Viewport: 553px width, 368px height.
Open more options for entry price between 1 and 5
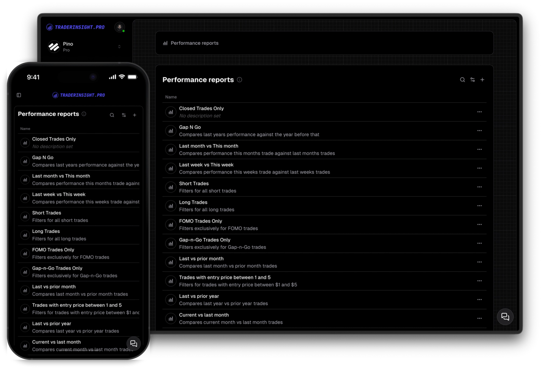pos(480,281)
